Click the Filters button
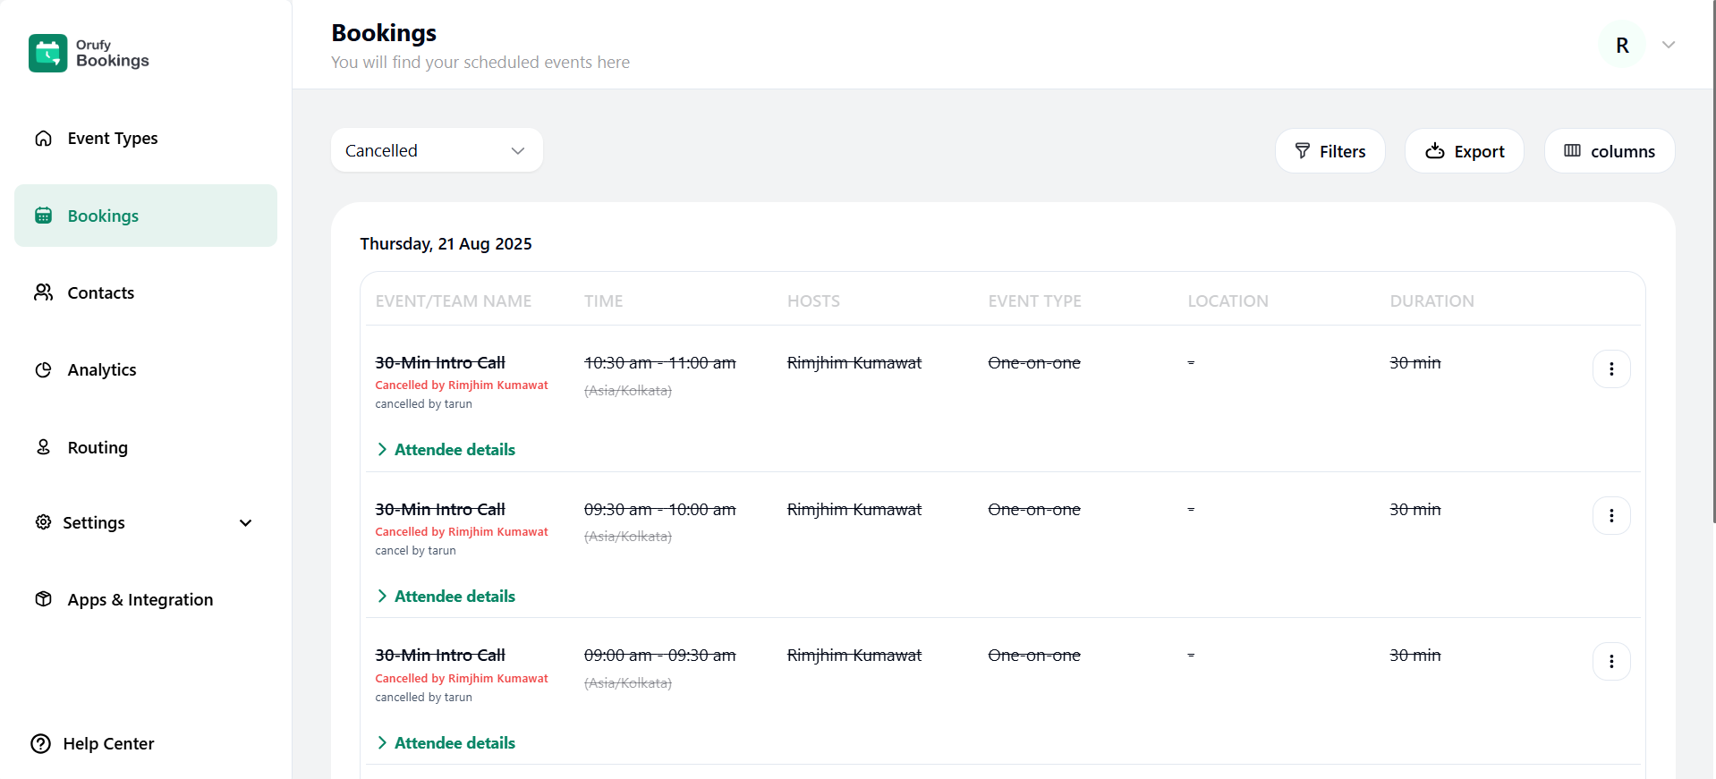The image size is (1716, 779). tap(1329, 152)
